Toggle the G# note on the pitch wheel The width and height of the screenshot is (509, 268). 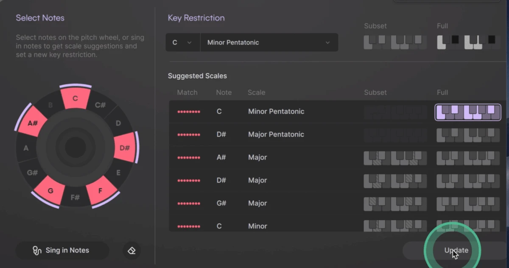pyautogui.click(x=33, y=173)
